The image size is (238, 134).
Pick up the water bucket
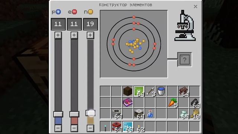click(161, 91)
